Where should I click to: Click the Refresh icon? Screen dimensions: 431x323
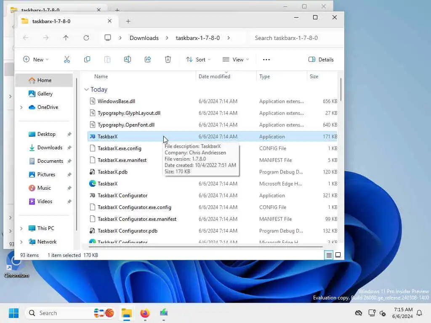86,38
